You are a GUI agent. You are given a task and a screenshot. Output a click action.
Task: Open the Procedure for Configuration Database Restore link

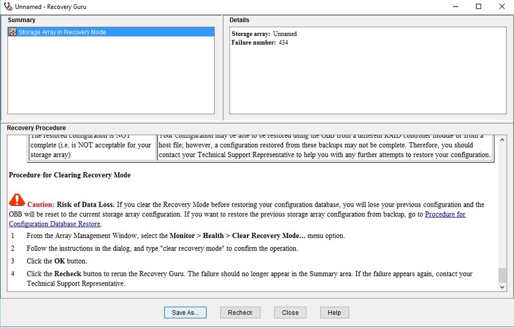click(x=54, y=224)
